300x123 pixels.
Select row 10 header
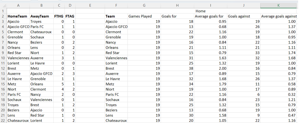(3, 58)
